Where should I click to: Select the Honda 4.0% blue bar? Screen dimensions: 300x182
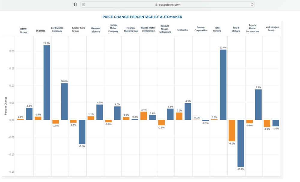[x=117, y=113]
